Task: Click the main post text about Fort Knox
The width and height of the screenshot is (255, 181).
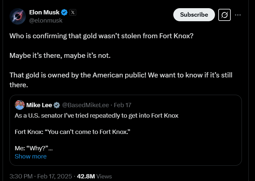Action: pos(121,60)
